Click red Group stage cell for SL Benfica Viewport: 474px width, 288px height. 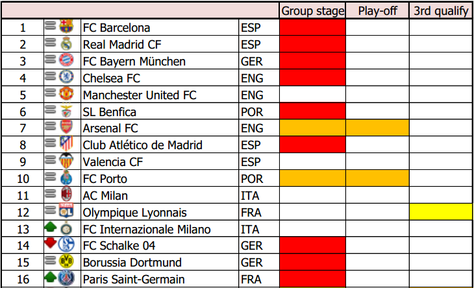click(x=312, y=111)
